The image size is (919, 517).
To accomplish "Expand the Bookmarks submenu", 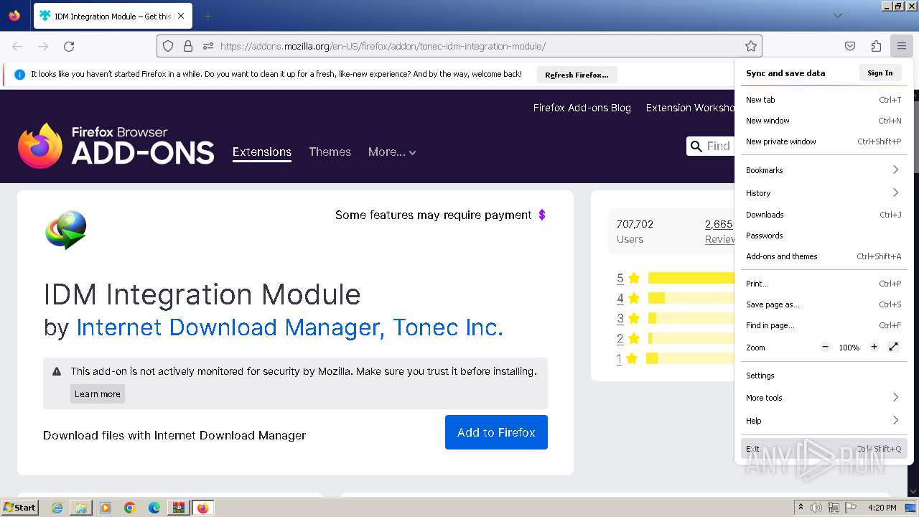I will [x=824, y=170].
